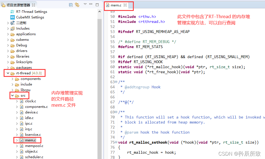Expand the Includes node

8,29
